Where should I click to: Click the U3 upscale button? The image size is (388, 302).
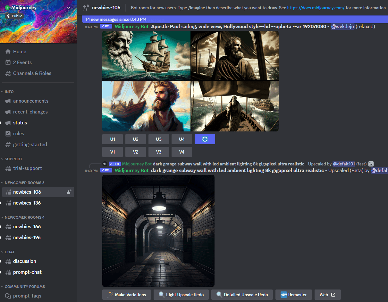point(159,139)
